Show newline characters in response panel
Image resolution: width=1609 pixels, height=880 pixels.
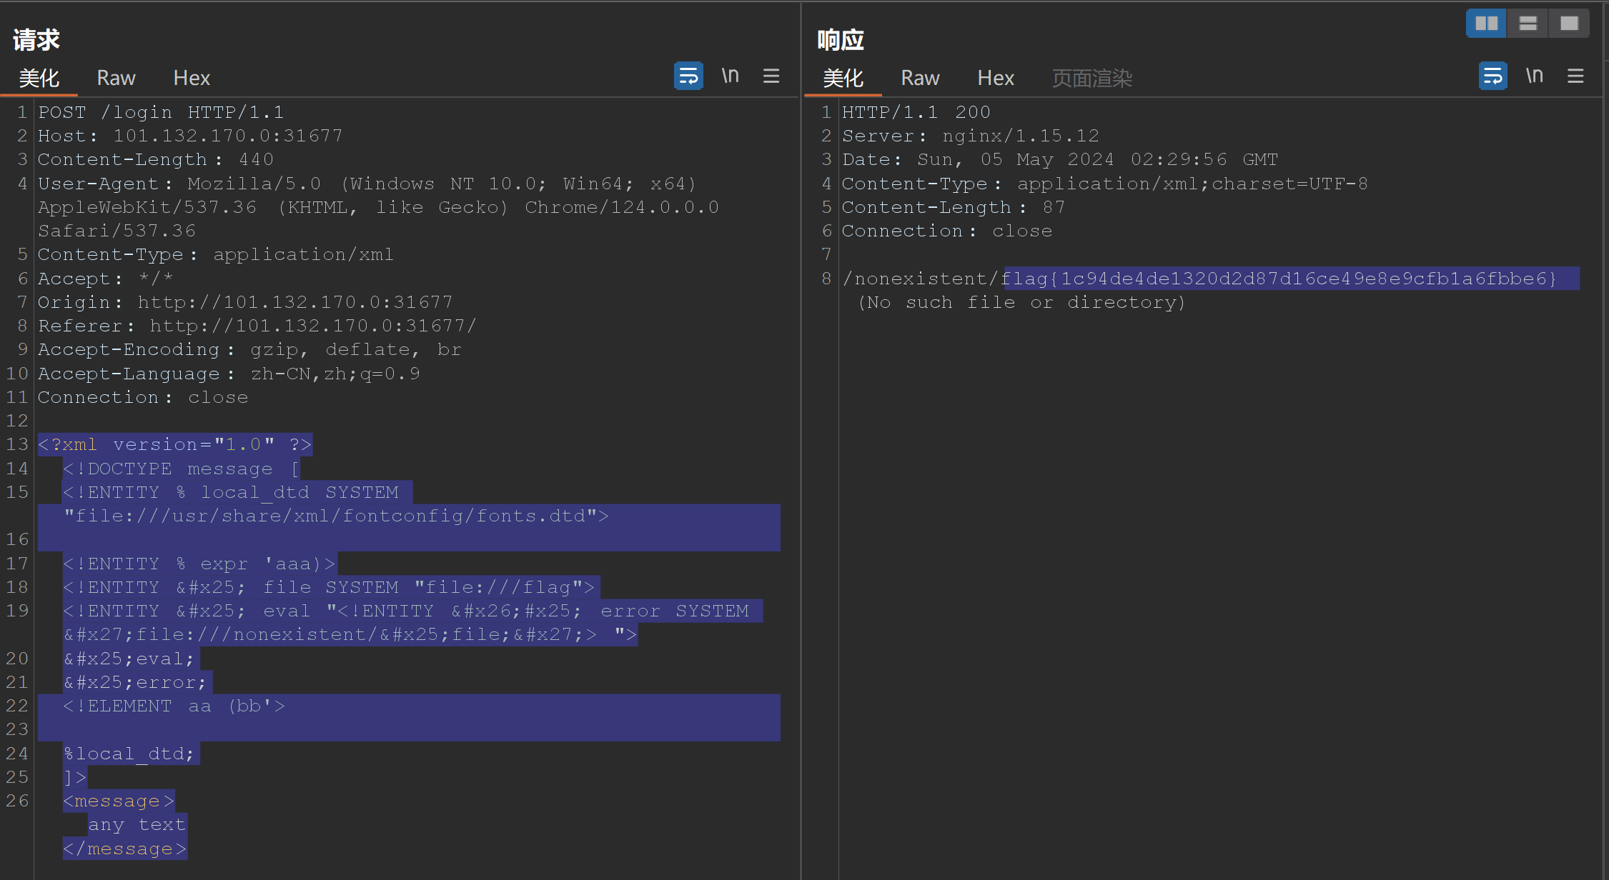(x=1534, y=76)
